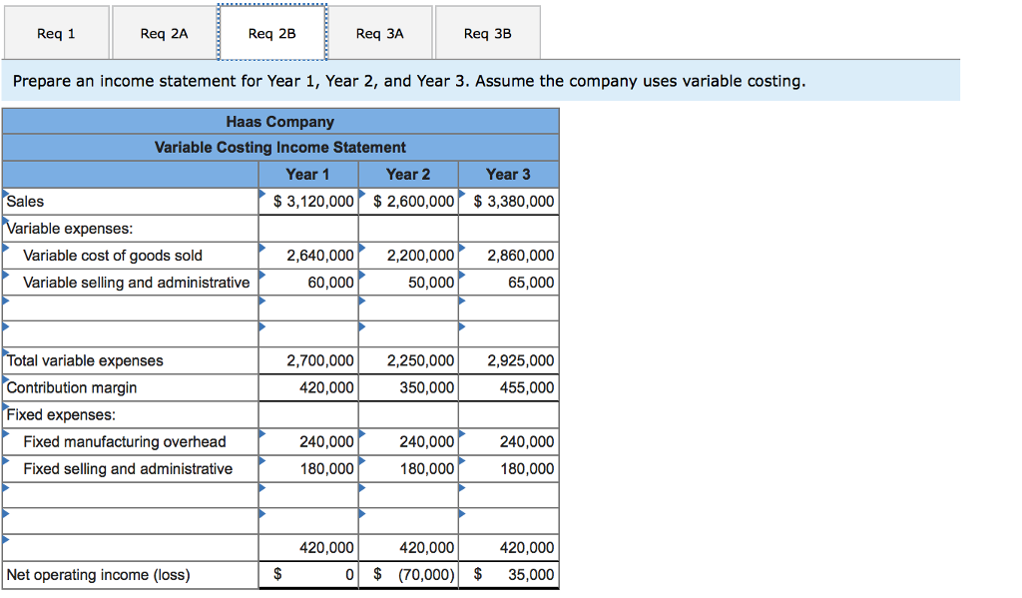Screen dimensions: 1022x598
Task: Select the Variable cost of goods sold Year 3 amount
Action: (509, 255)
